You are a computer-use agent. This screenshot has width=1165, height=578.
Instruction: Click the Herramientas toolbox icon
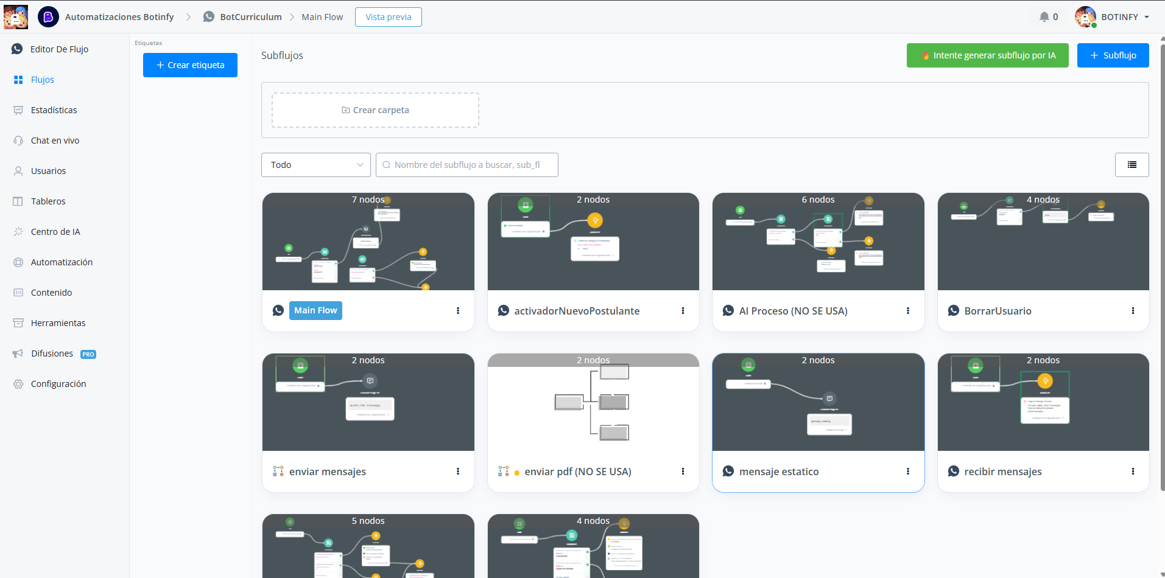[18, 323]
